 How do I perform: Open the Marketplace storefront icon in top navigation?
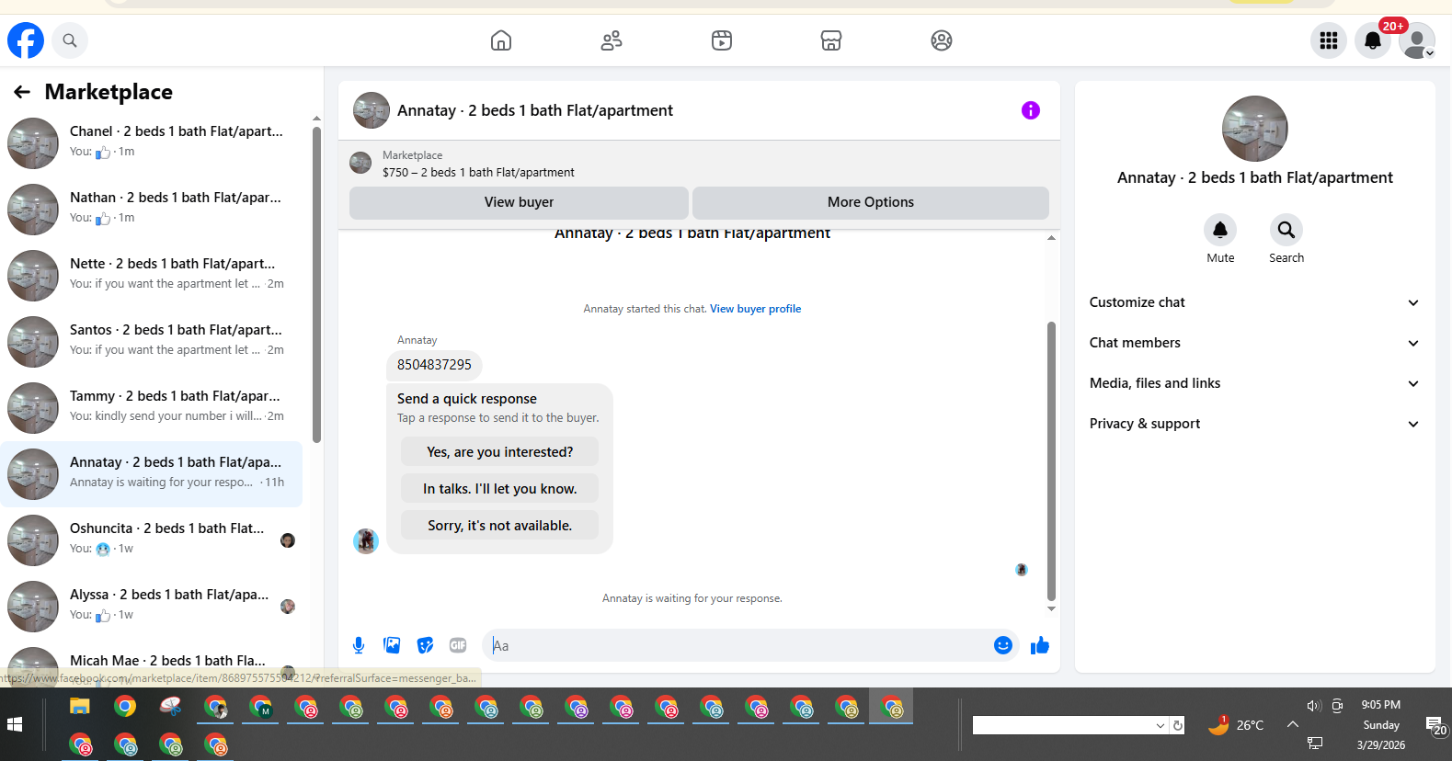coord(831,40)
